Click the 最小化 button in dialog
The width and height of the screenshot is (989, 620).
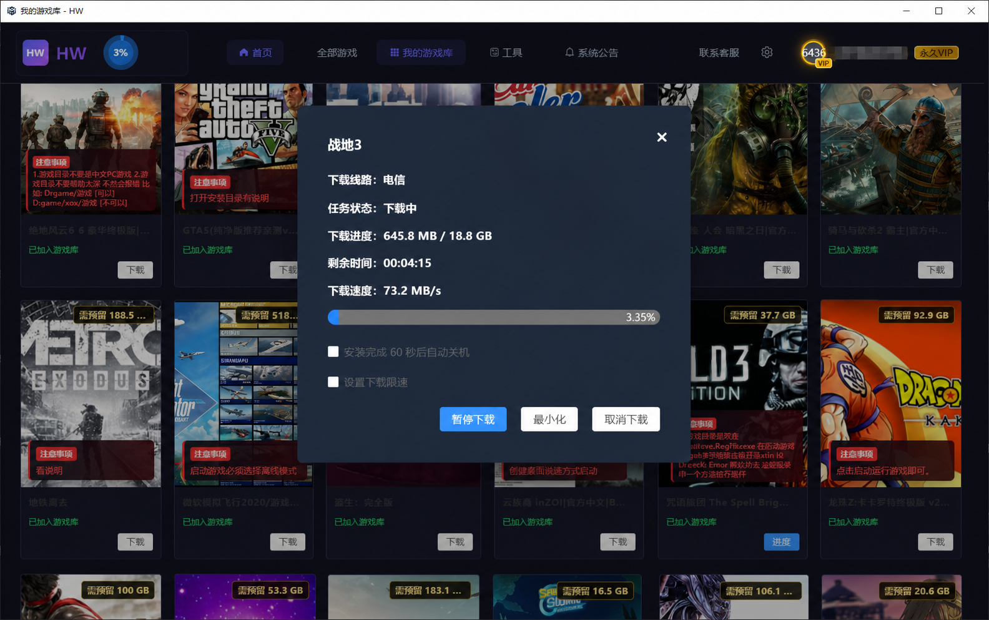(x=549, y=419)
